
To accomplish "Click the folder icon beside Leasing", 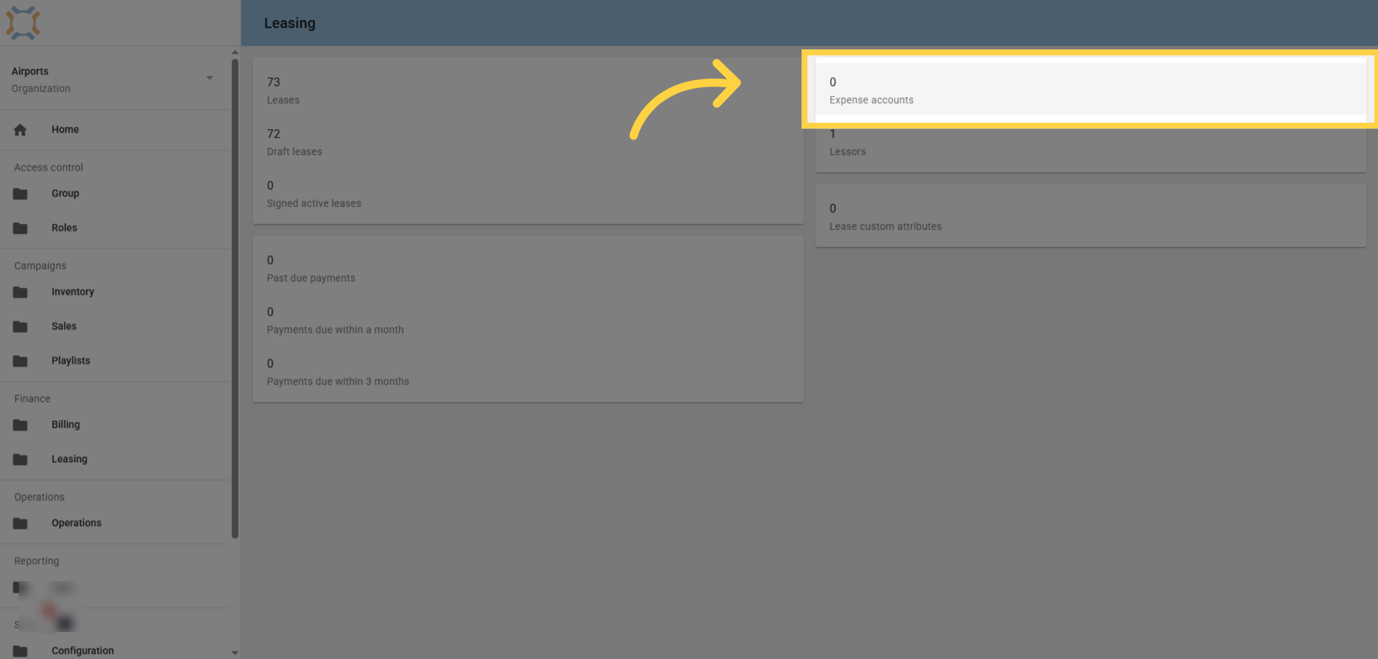I will tap(20, 459).
